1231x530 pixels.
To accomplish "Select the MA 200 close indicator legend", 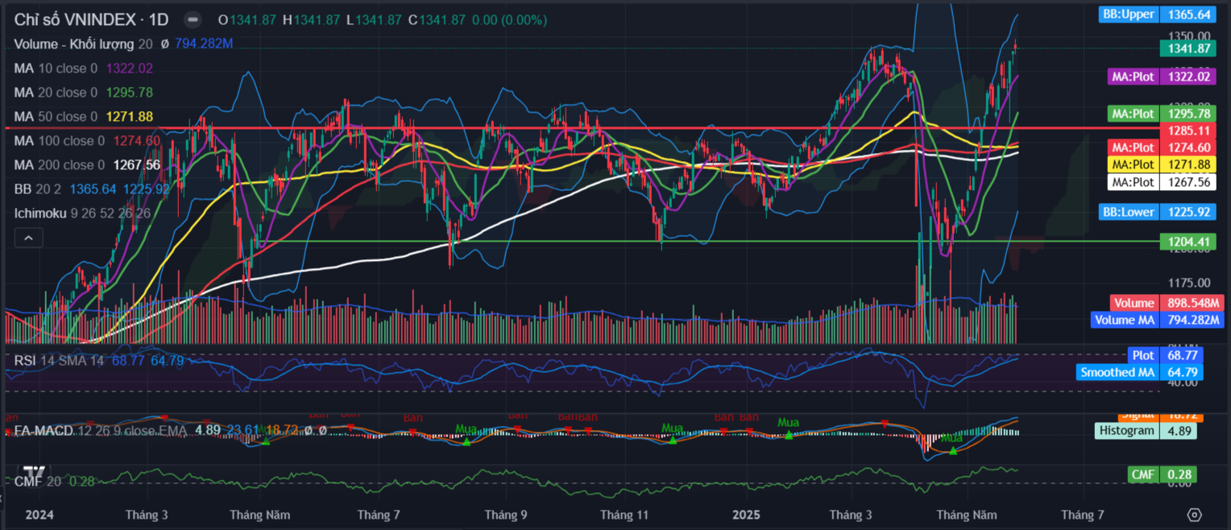I will [60, 165].
